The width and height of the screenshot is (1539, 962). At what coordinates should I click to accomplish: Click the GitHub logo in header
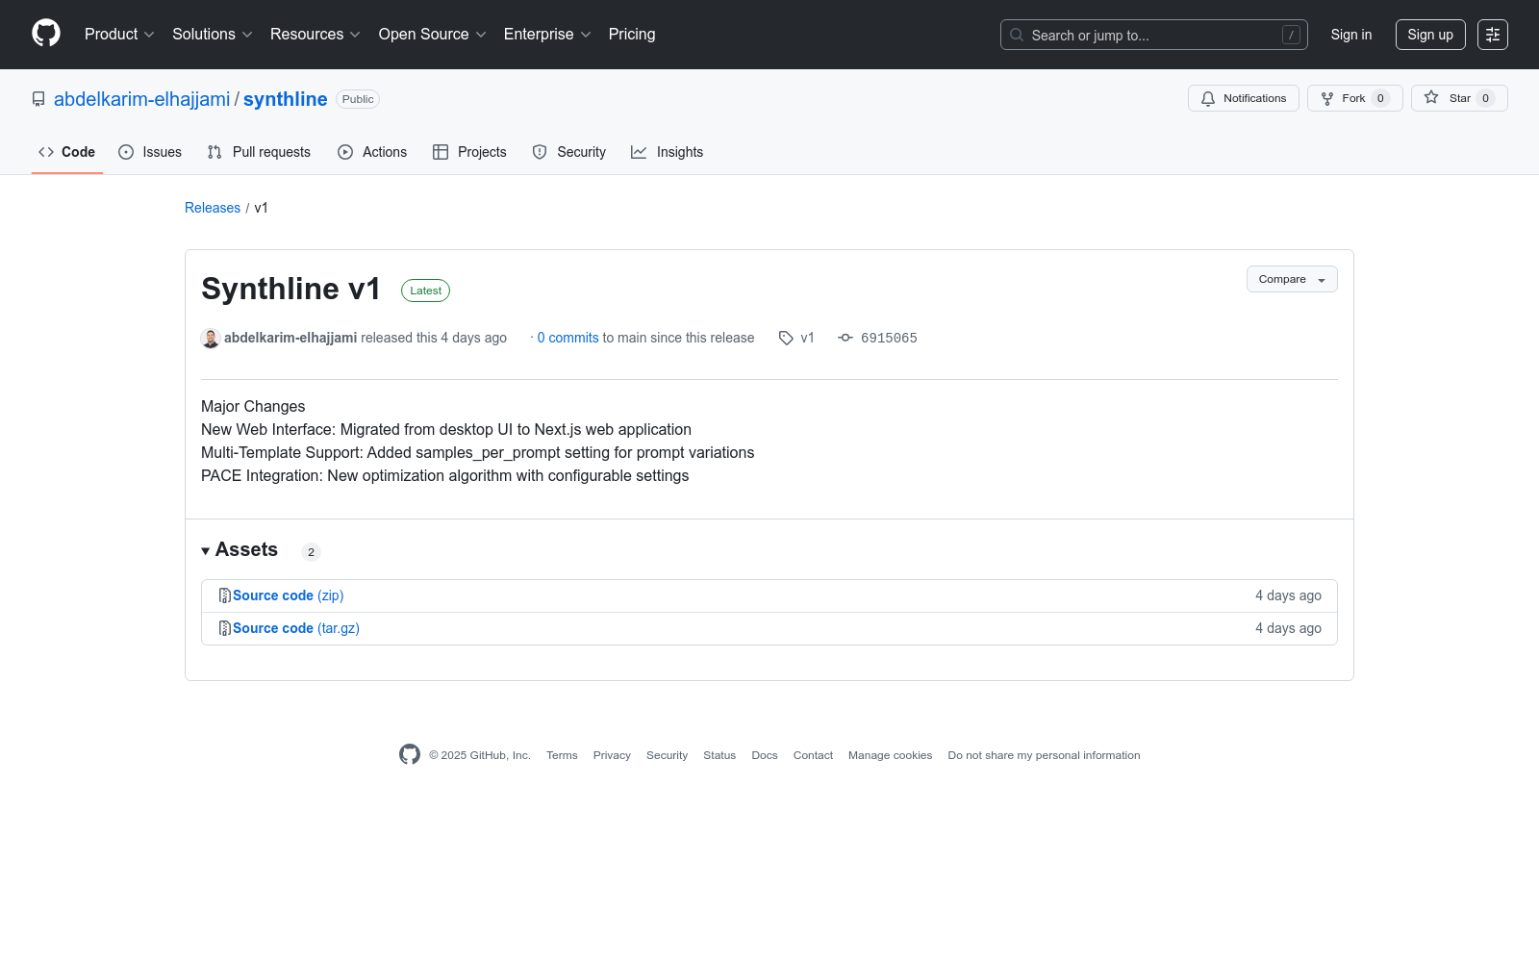[x=46, y=34]
